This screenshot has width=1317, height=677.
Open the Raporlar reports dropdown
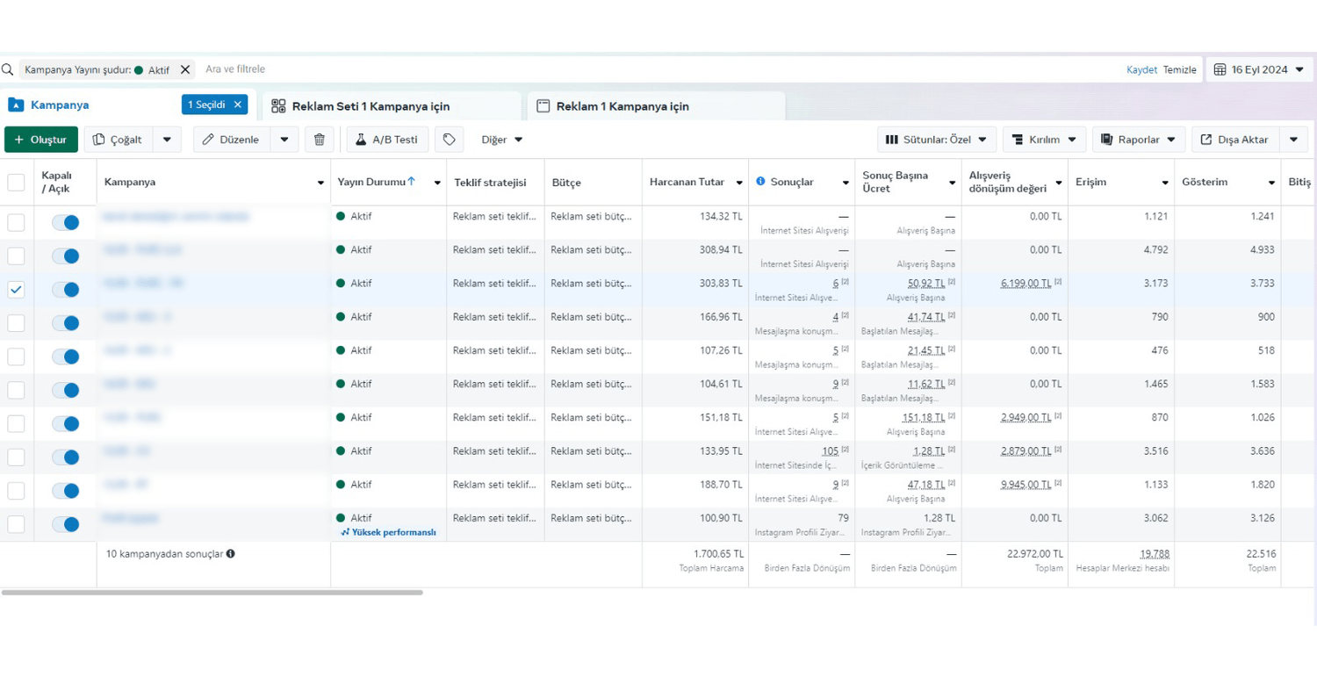(x=1139, y=140)
